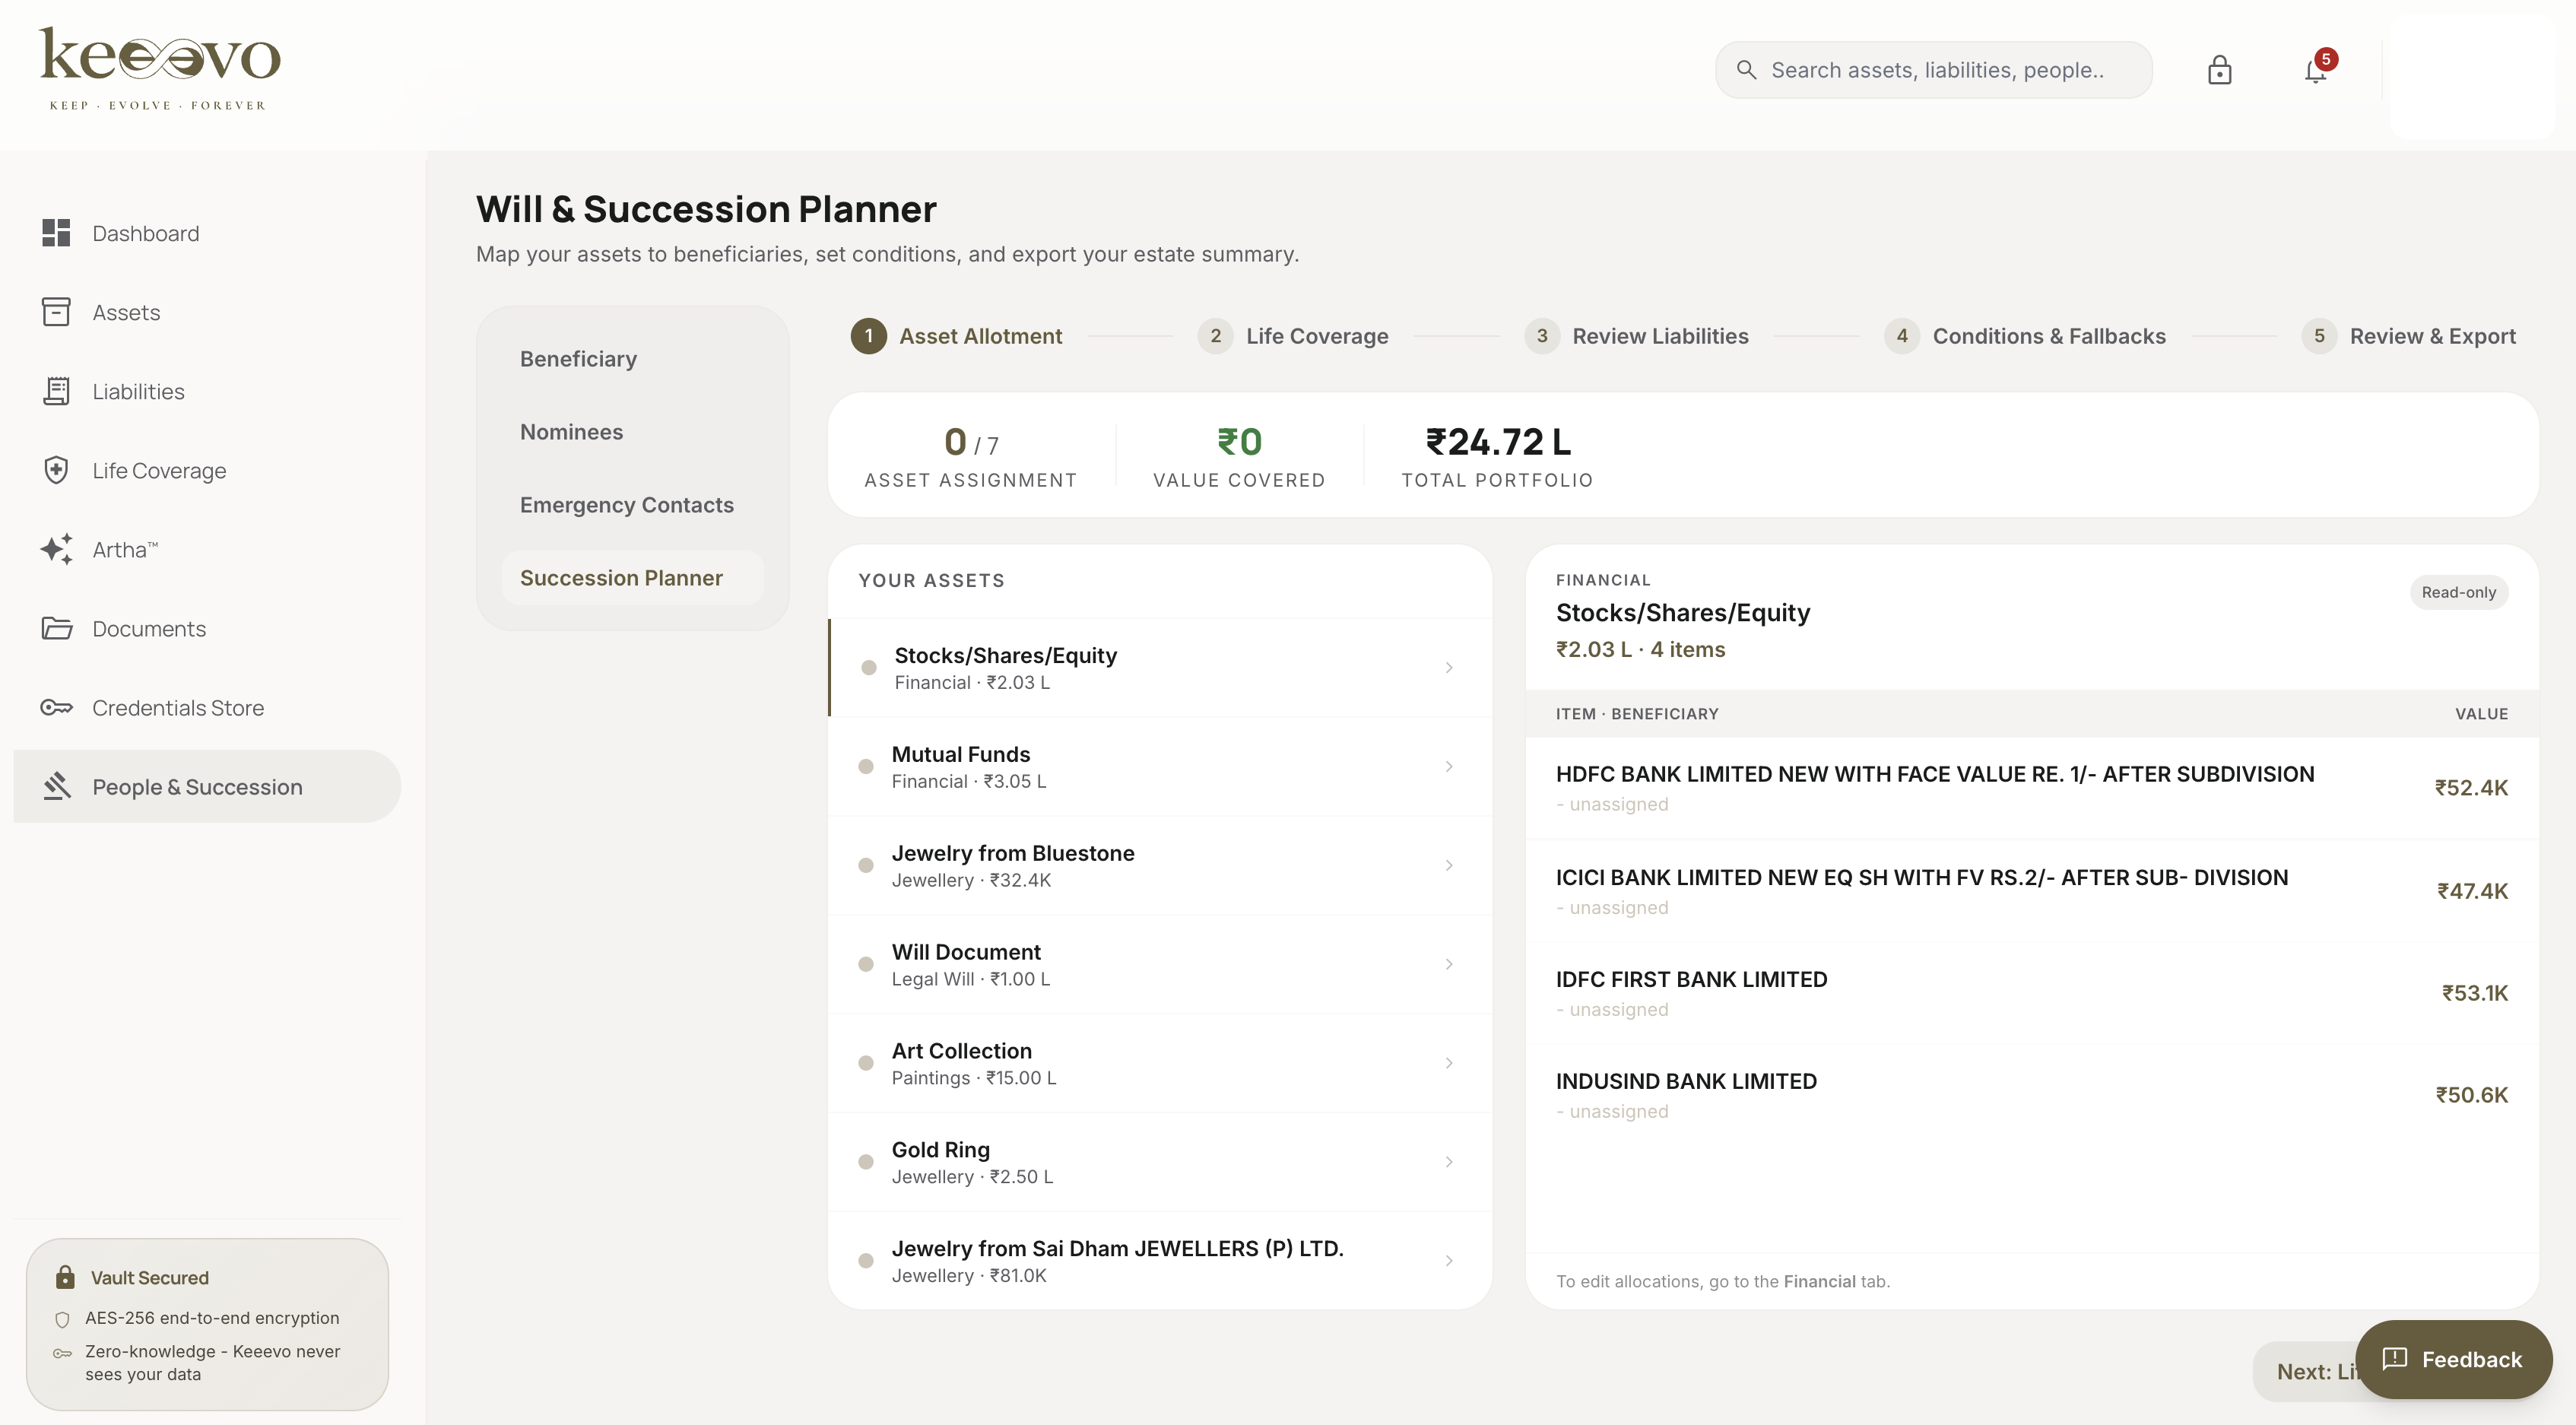Click step 5 circle for Review & Export
Image resolution: width=2576 pixels, height=1425 pixels.
[2319, 336]
